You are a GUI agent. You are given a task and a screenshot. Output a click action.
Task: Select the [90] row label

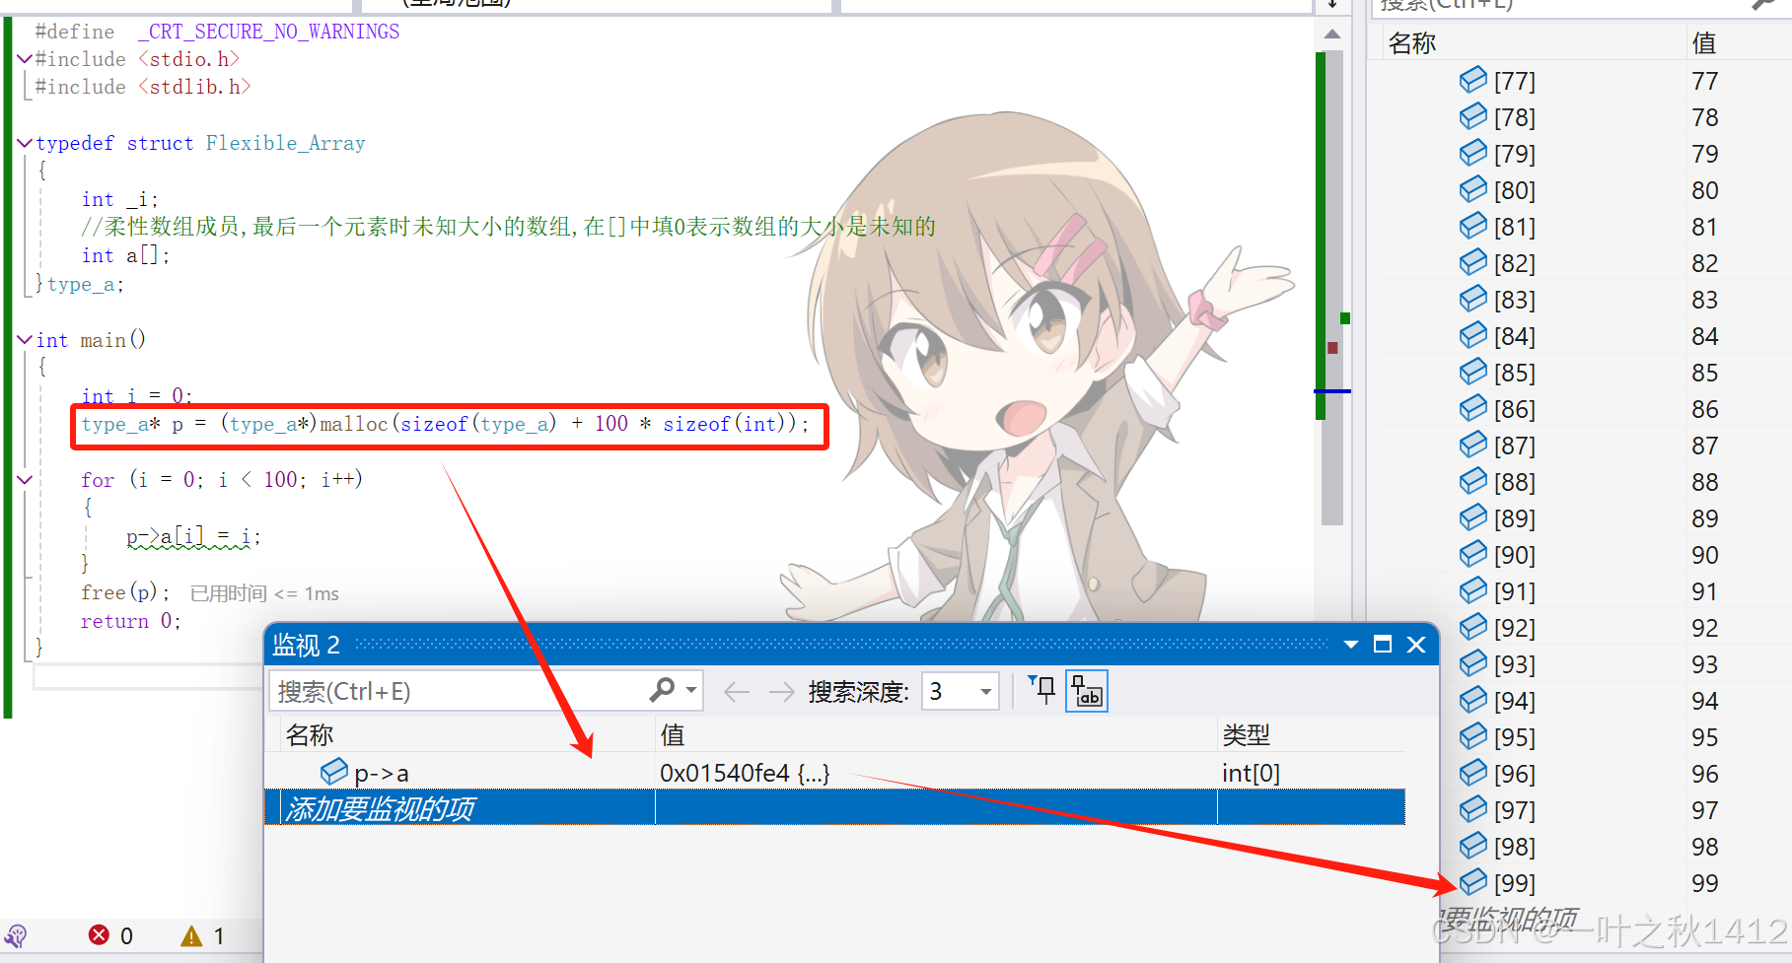pyautogui.click(x=1515, y=555)
